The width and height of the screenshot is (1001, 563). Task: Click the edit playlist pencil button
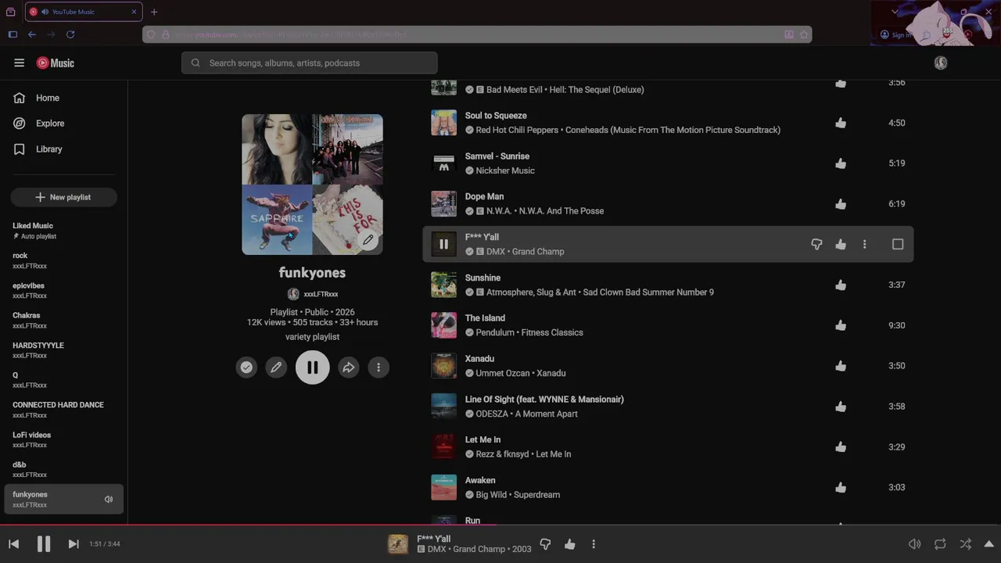tap(276, 368)
